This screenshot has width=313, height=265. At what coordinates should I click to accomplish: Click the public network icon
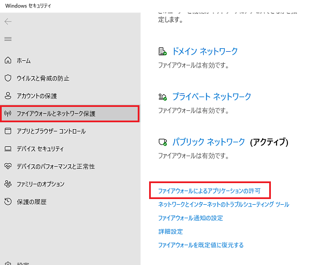(163, 142)
